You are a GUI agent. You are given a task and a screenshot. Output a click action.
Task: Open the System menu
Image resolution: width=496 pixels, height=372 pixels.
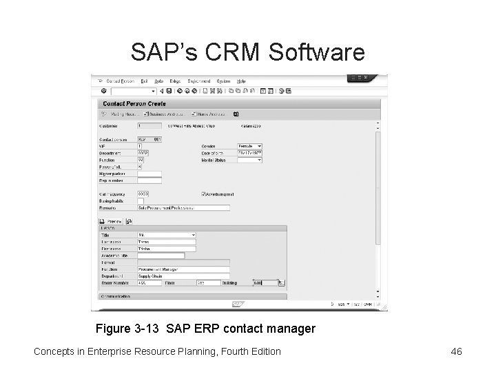[x=223, y=81]
